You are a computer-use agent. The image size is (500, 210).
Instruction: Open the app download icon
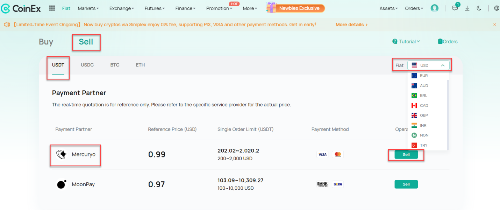467,8
